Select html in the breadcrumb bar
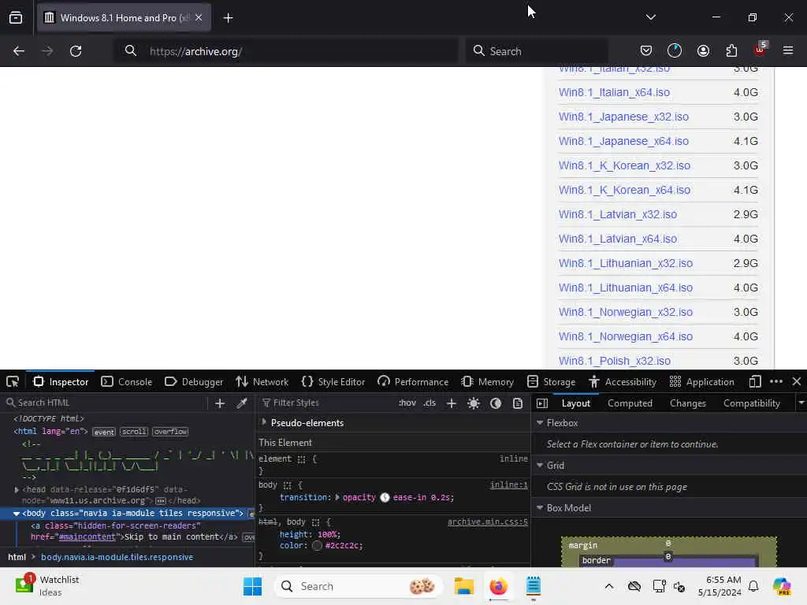Image resolution: width=807 pixels, height=605 pixels. coord(17,557)
